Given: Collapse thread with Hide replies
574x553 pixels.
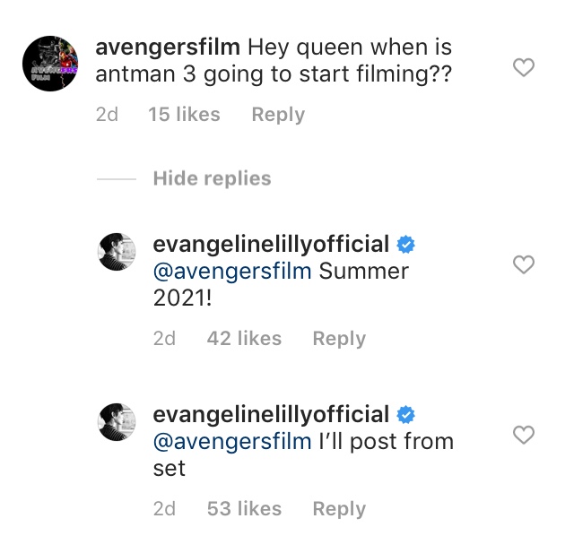Looking at the screenshot, I should pos(212,178).
